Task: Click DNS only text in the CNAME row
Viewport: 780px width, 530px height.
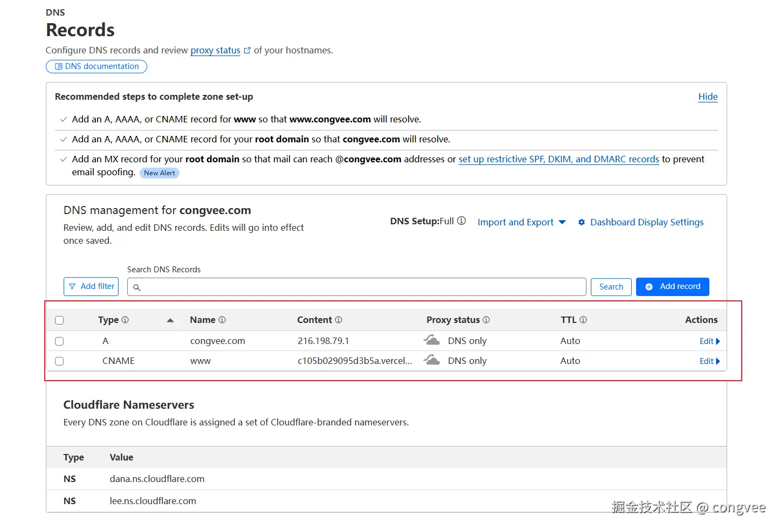Action: (467, 361)
